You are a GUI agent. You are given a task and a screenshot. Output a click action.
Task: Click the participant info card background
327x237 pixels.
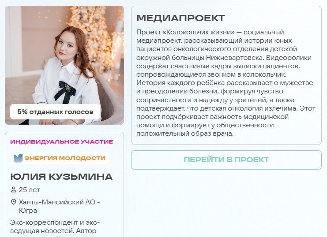(x=64, y=184)
